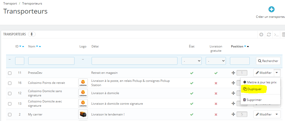Click the Rechercher button
The image size is (285, 121).
(x=268, y=61)
